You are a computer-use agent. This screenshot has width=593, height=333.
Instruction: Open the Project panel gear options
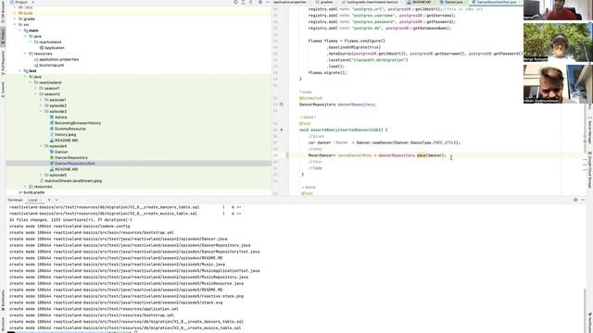259,2
